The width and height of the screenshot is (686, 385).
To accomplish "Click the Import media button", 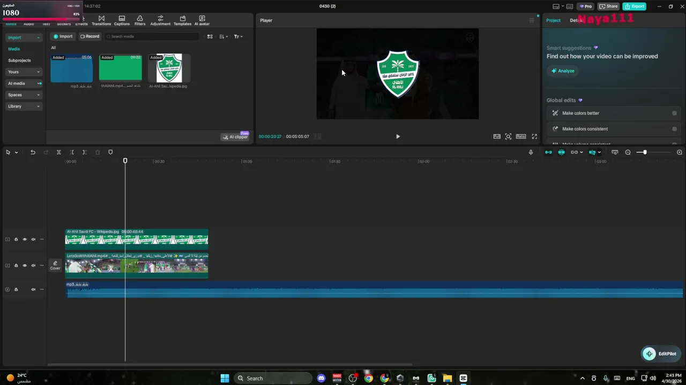I will pyautogui.click(x=63, y=36).
